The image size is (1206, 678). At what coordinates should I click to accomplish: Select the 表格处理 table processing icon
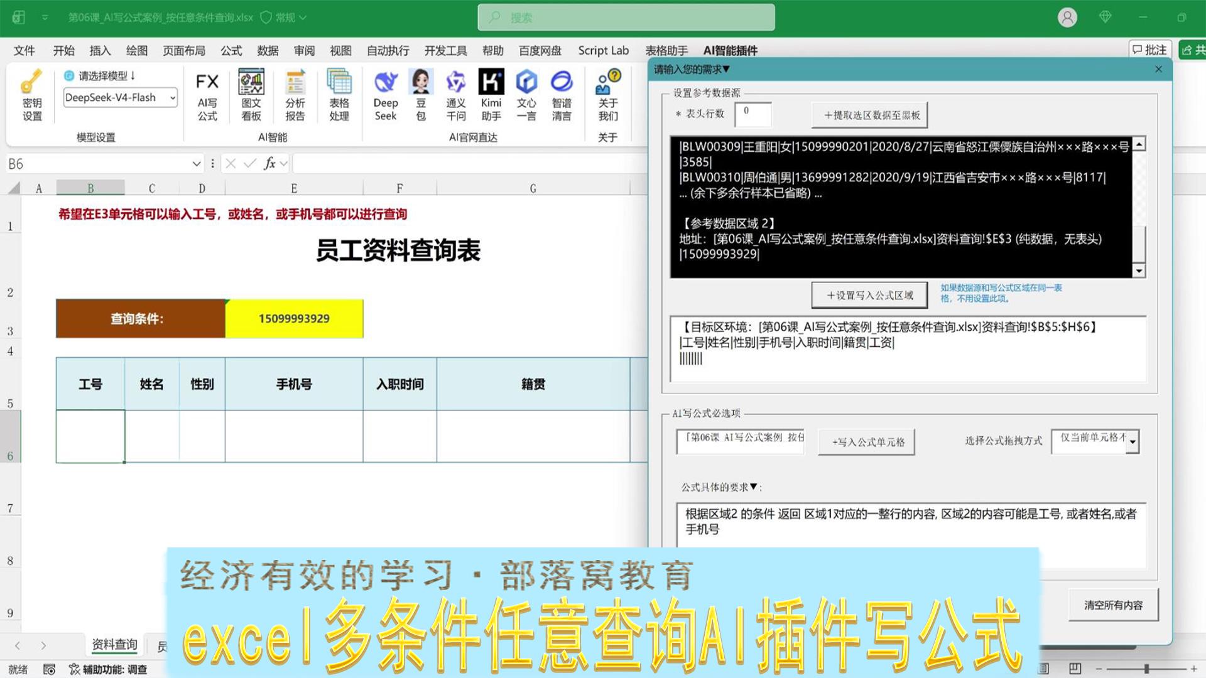(x=339, y=95)
